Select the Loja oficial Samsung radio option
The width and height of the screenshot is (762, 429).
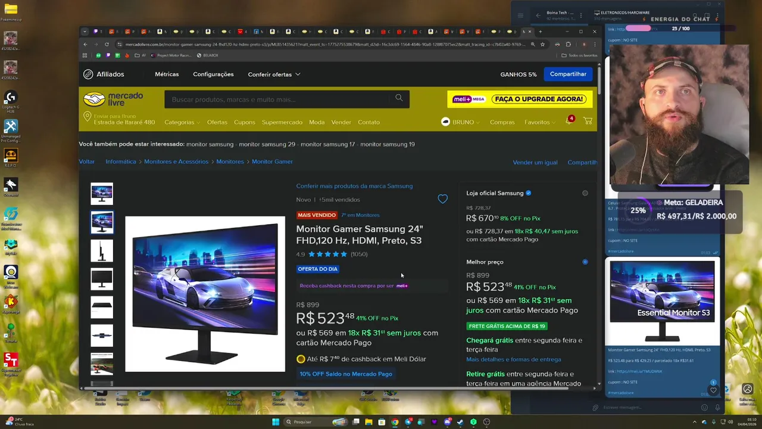click(585, 193)
